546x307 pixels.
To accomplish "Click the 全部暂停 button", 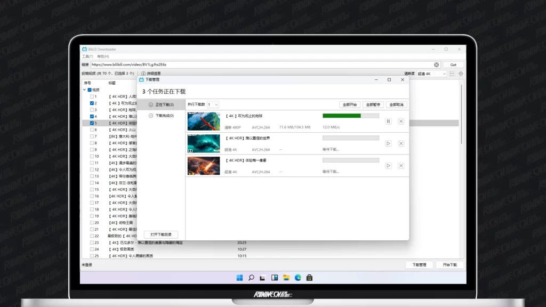I will coord(373,104).
